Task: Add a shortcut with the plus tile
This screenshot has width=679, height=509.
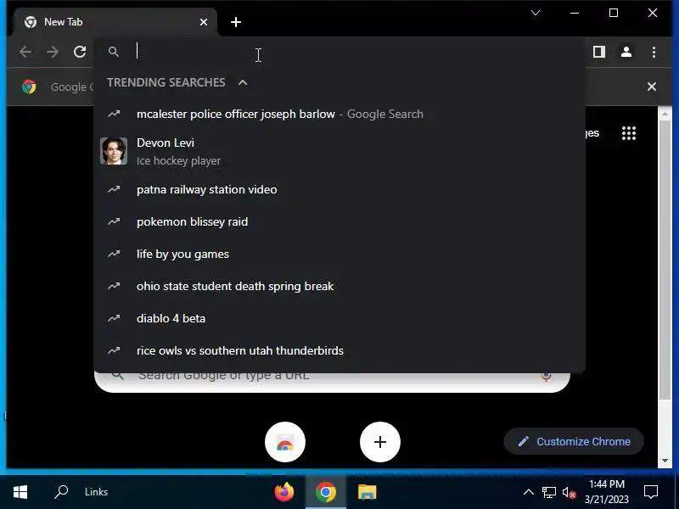Action: coord(379,442)
